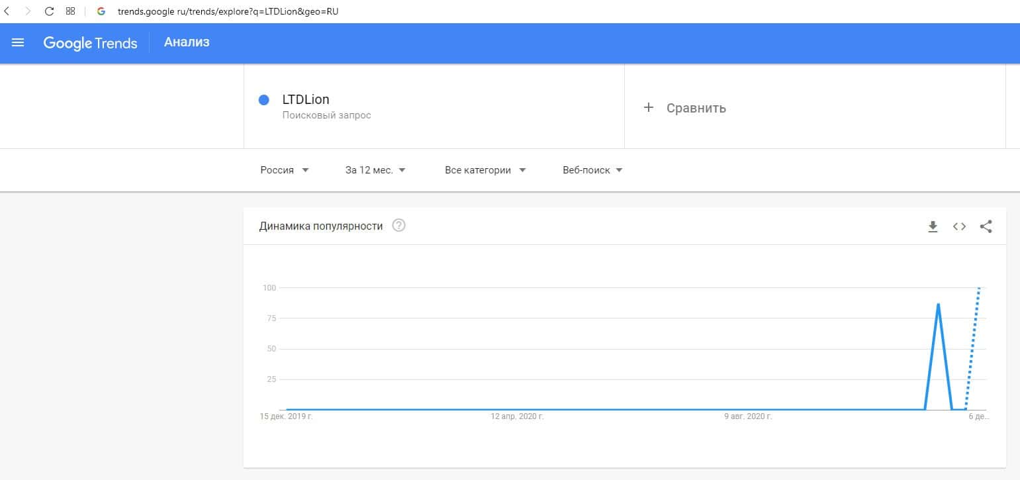
Task: Reload the page with refresh icon
Action: pos(49,11)
